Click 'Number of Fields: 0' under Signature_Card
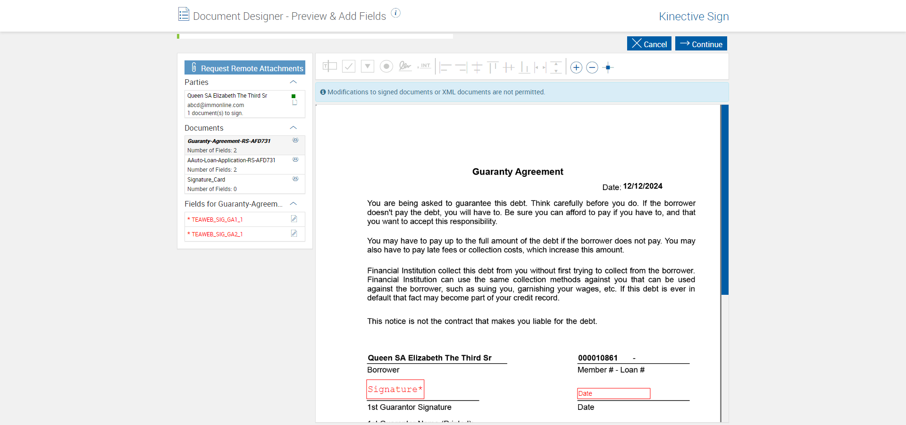Screen dimensions: 906x425 212,189
